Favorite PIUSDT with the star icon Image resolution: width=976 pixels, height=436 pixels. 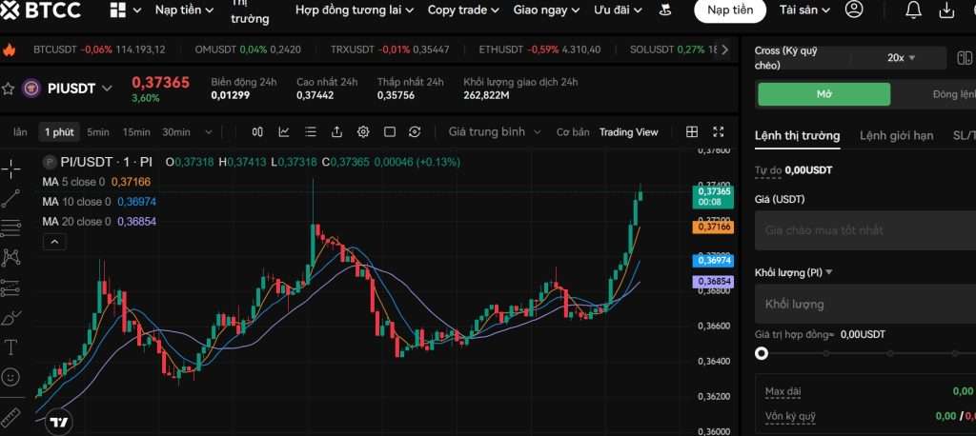[x=8, y=89]
